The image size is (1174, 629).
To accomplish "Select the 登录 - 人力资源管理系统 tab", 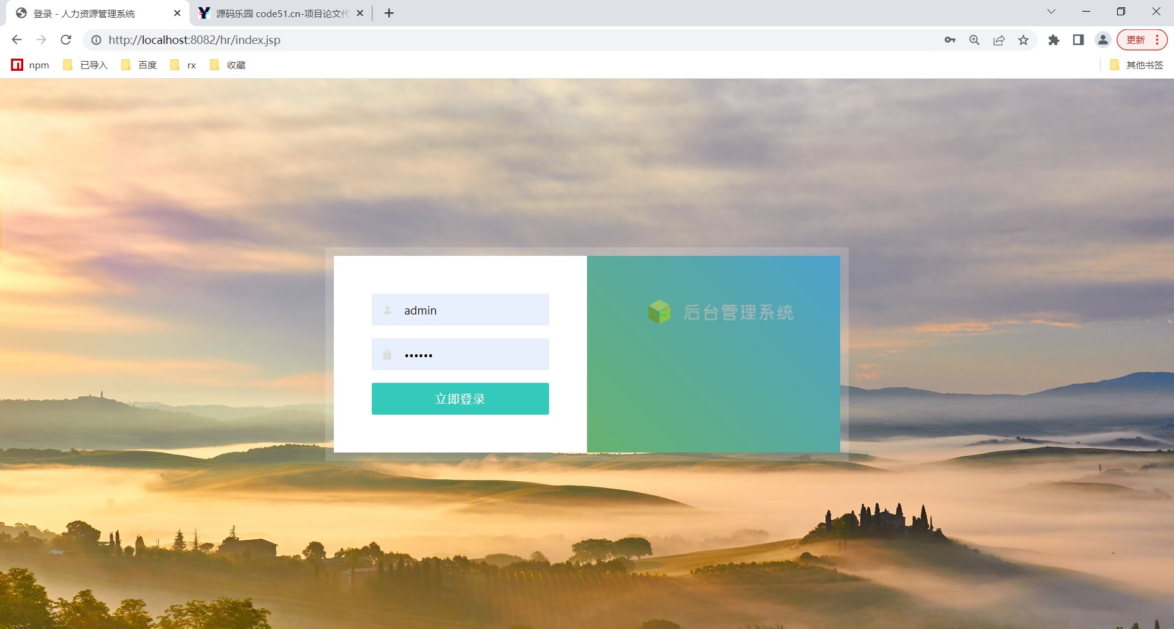I will tap(98, 13).
